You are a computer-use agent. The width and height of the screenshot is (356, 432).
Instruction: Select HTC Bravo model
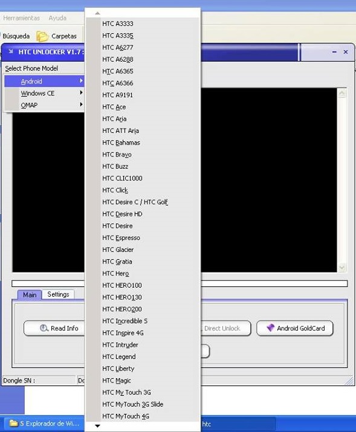click(143, 154)
